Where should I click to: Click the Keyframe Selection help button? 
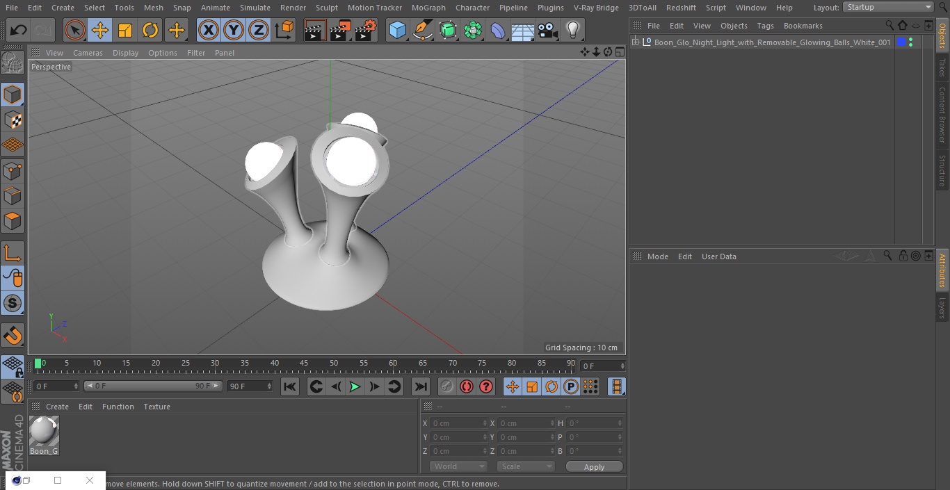(486, 386)
